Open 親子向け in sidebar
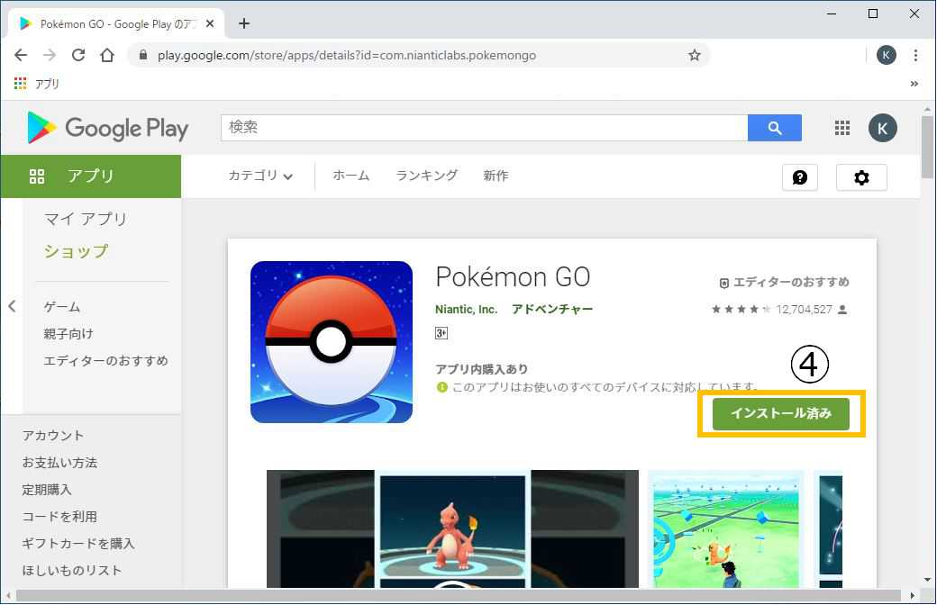Viewport: 937px width, 605px height. pyautogui.click(x=68, y=334)
